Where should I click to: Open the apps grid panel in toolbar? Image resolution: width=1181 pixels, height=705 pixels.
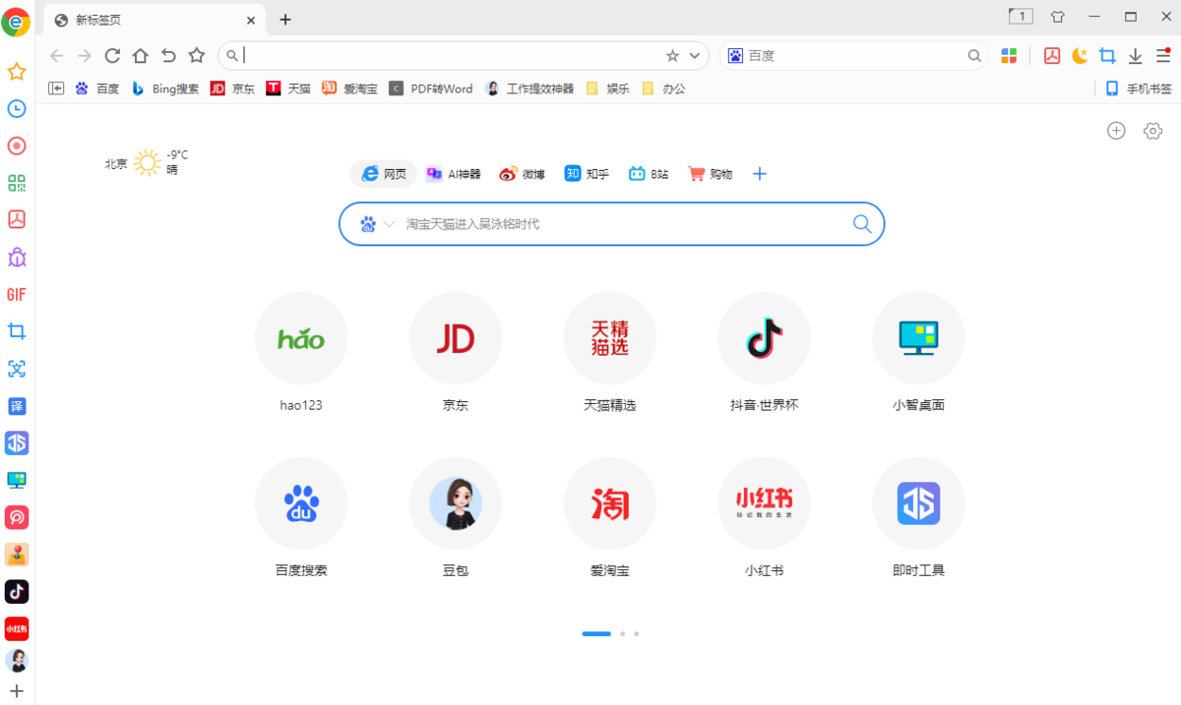(1008, 56)
